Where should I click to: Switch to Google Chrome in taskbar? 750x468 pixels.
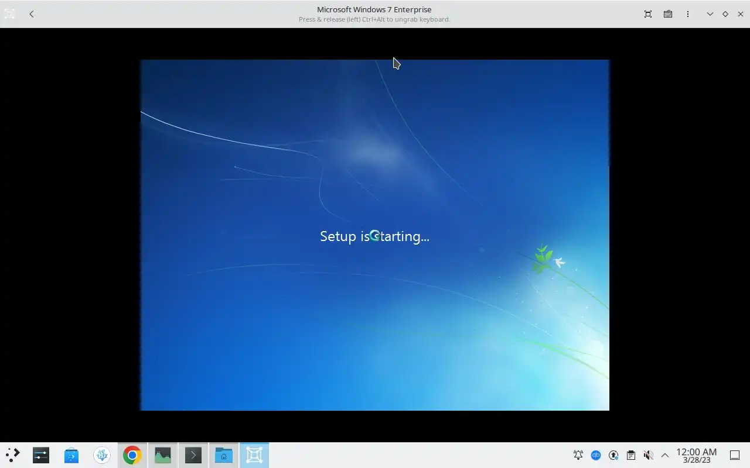point(132,455)
